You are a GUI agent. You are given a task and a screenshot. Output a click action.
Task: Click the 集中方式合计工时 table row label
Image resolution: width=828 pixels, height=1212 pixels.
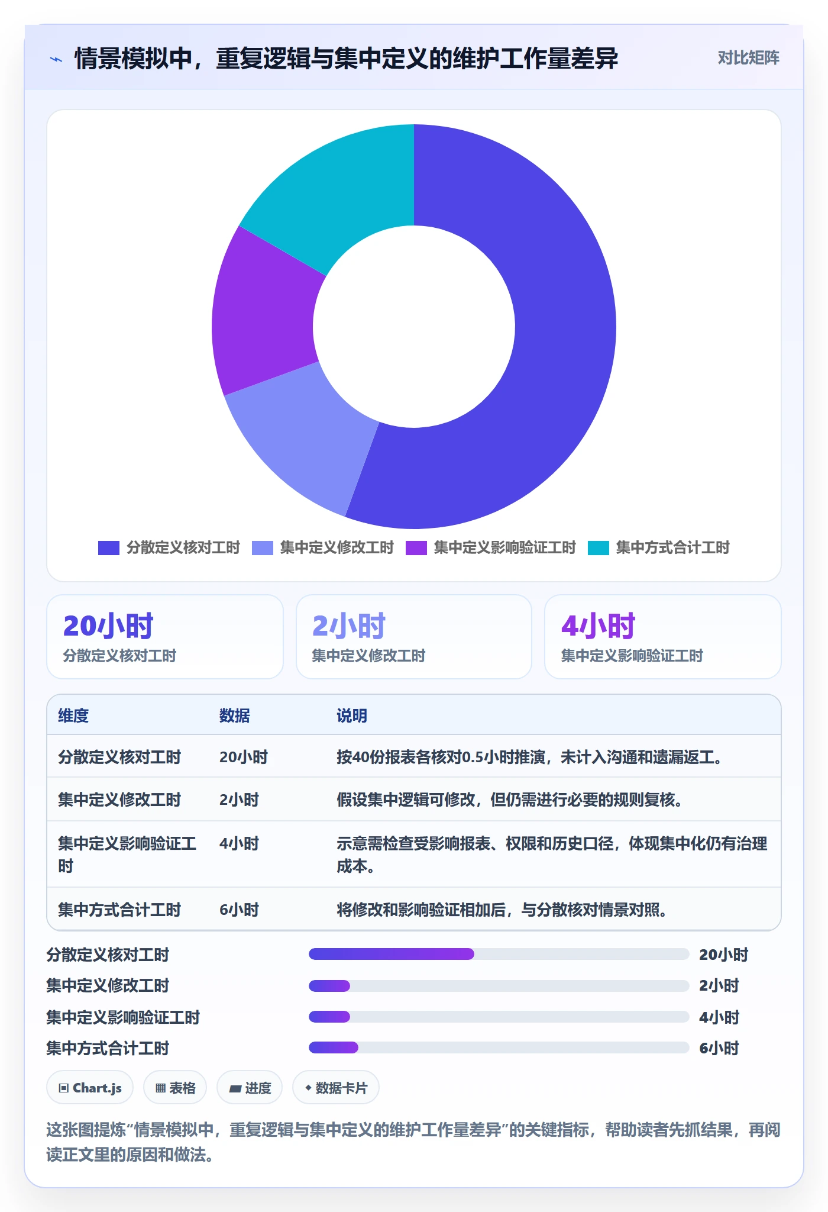pyautogui.click(x=119, y=910)
